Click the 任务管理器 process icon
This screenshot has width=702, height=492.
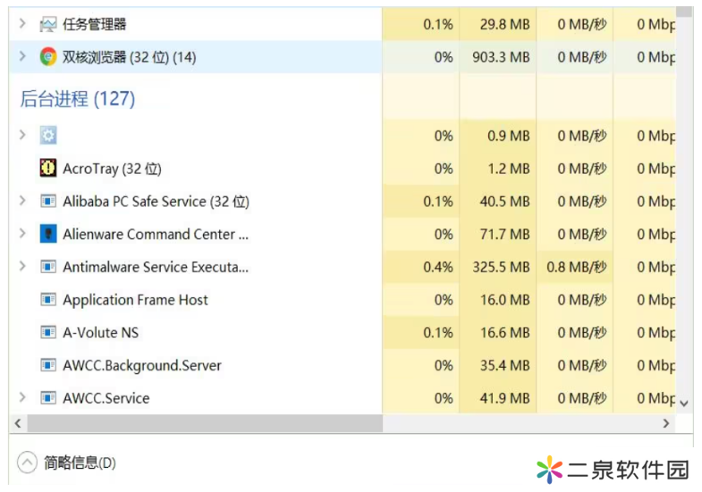[x=48, y=24]
